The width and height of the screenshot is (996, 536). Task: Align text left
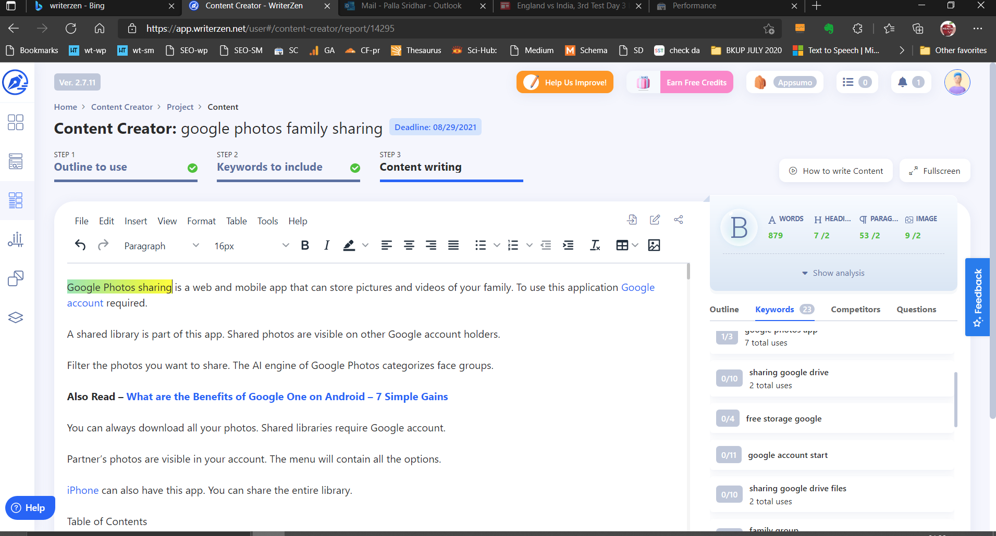(x=386, y=245)
